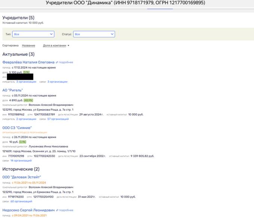Open Недосеко Сергей Леонидович profile
The width and height of the screenshot is (254, 218).
tap(28, 210)
